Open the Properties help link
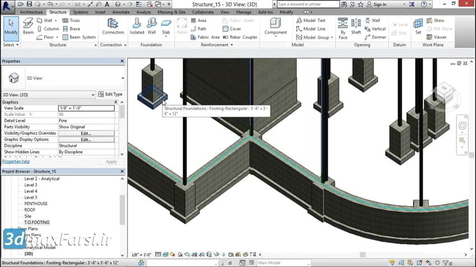Viewport: 476px width, 267px height. coord(16,161)
